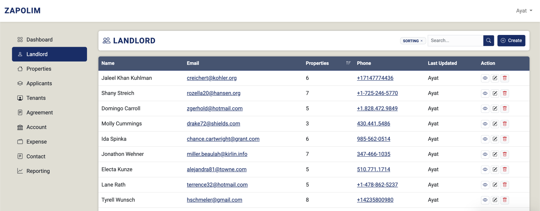This screenshot has width=540, height=211.
Task: View Electa Kunze's details via eye icon
Action: pyautogui.click(x=485, y=169)
